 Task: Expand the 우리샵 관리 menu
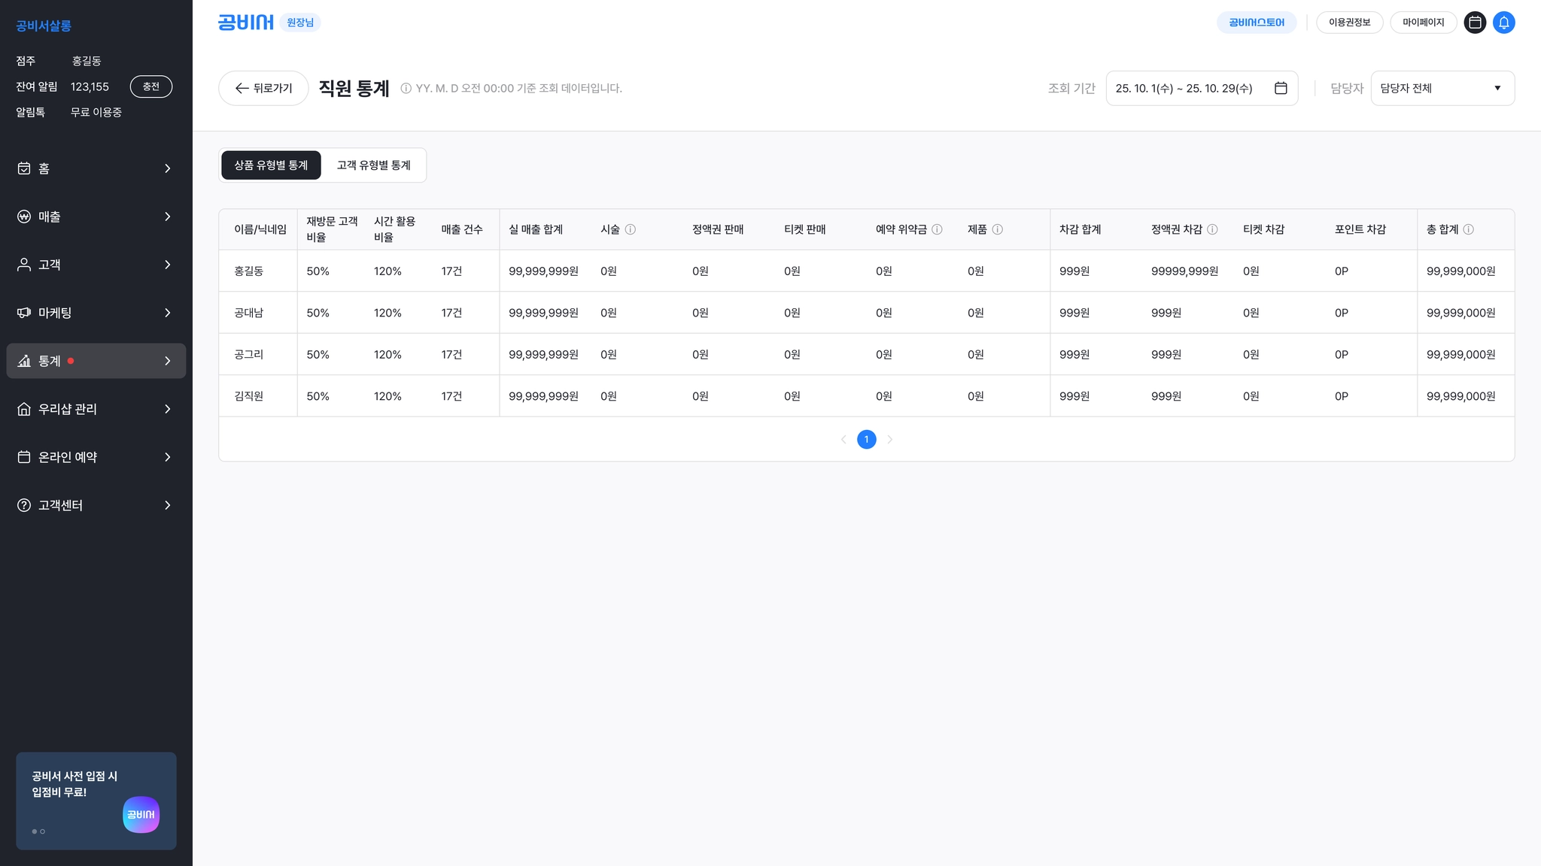point(96,409)
